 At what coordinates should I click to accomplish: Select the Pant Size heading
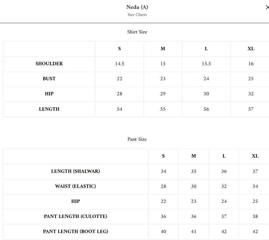(137, 139)
